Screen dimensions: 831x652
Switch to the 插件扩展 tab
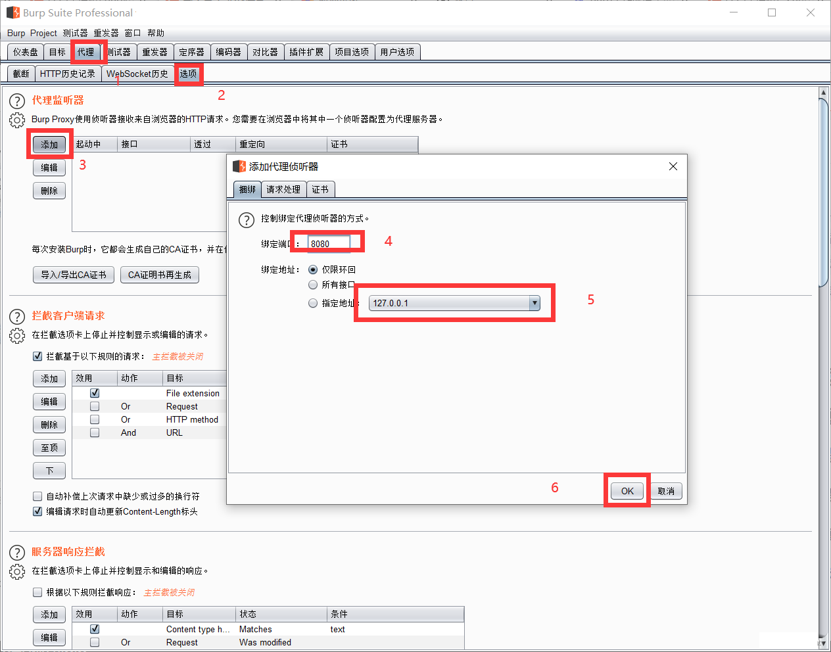306,52
